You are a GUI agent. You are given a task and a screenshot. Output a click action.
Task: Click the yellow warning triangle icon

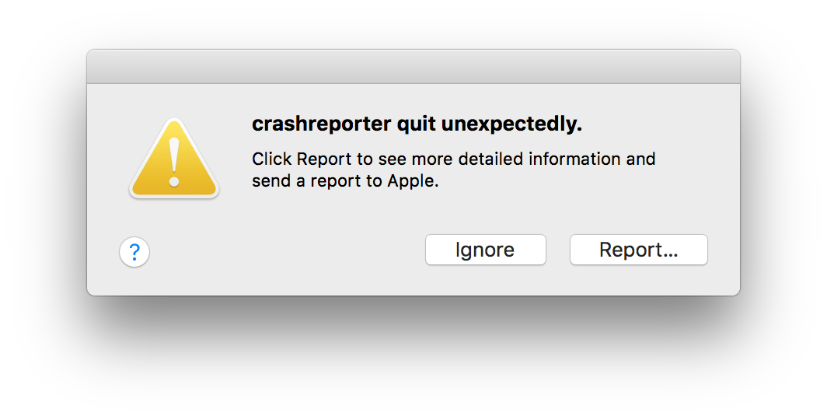pyautogui.click(x=173, y=159)
